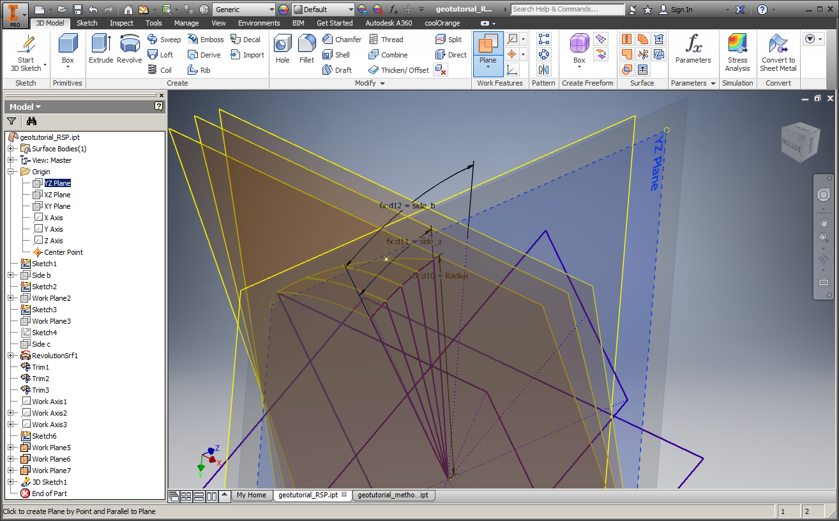
Task: Choose the Sweep command
Action: (164, 40)
